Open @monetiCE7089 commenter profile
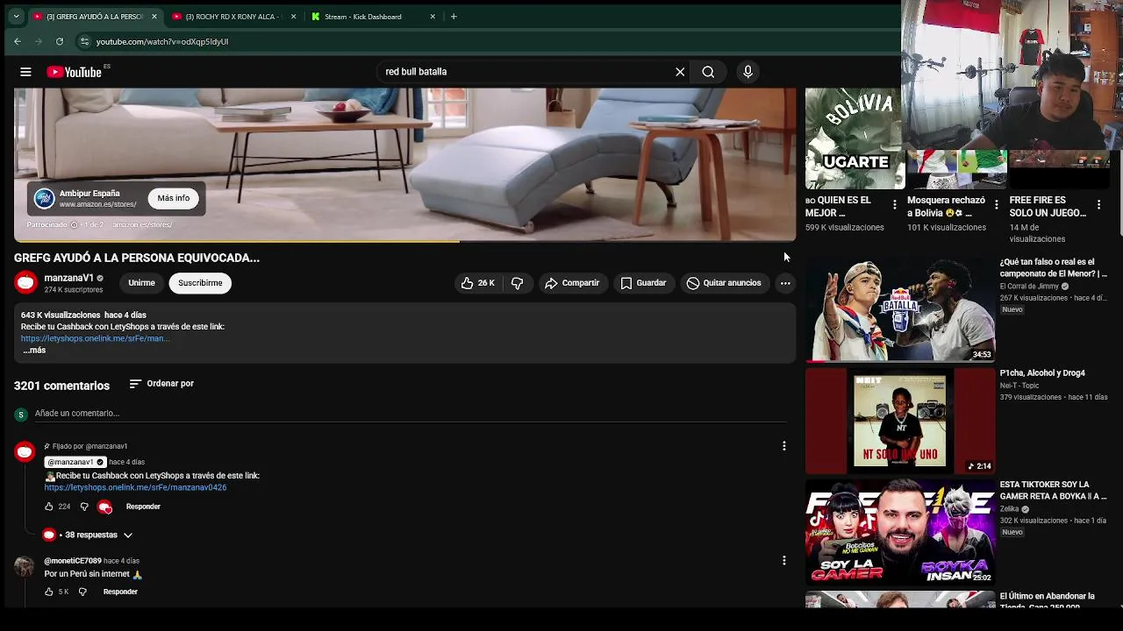Image resolution: width=1123 pixels, height=631 pixels. click(x=73, y=561)
